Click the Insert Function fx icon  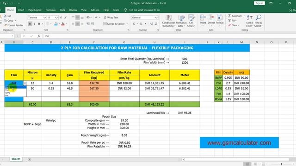[39, 36]
